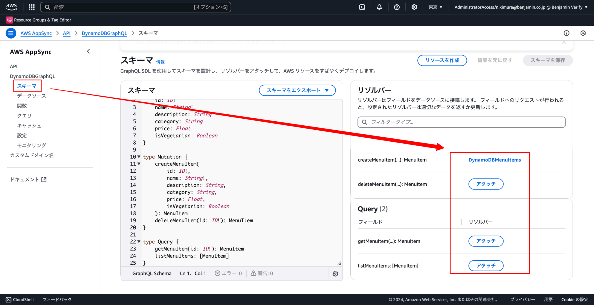The height and width of the screenshot is (305, 594).
Task: Click the Resource Groups & Tag Editor icon
Action: pos(9,20)
